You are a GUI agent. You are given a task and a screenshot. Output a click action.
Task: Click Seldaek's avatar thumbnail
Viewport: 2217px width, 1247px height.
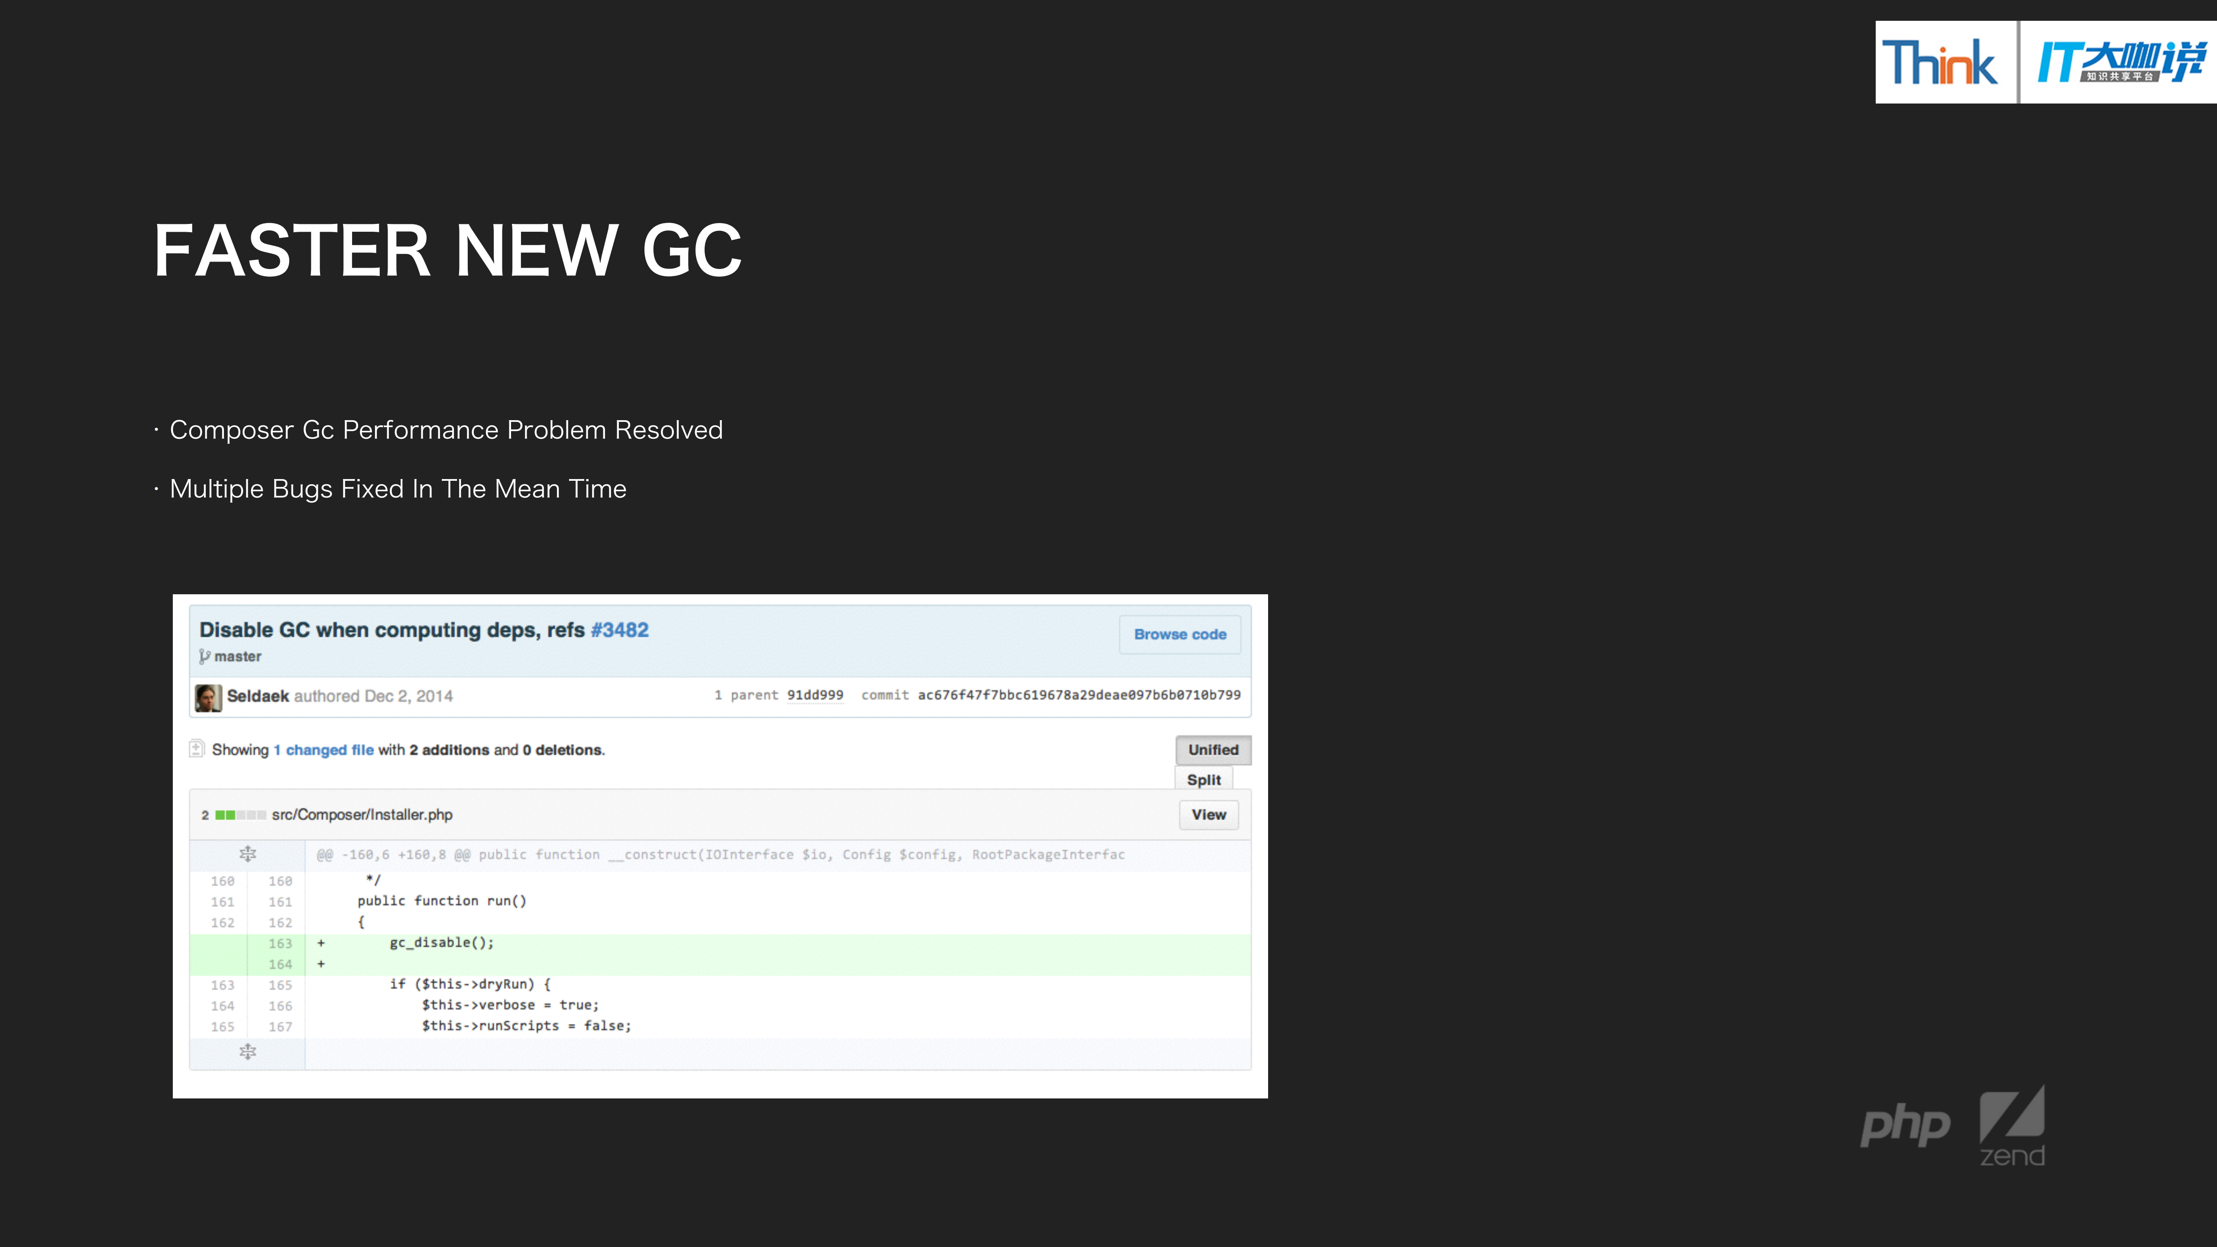207,697
